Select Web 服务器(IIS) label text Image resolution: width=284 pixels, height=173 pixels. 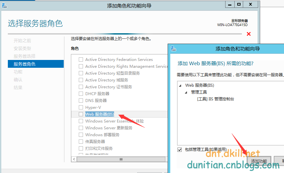pos(100,114)
